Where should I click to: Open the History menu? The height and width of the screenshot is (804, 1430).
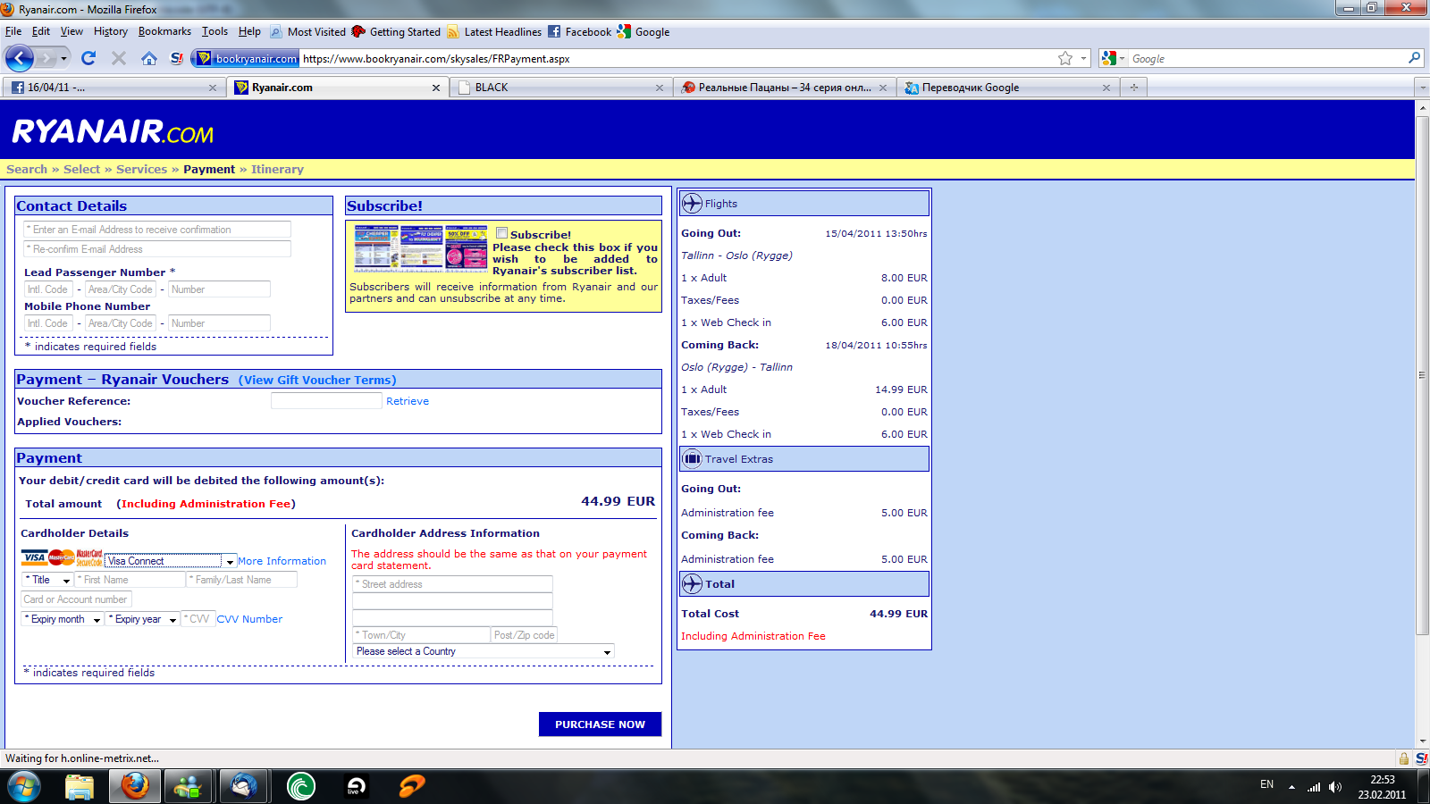pos(111,31)
